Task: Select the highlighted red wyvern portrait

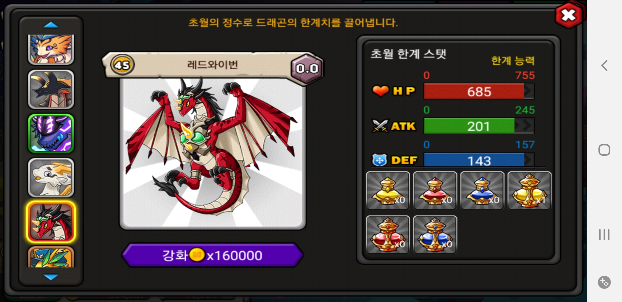Action: click(51, 222)
